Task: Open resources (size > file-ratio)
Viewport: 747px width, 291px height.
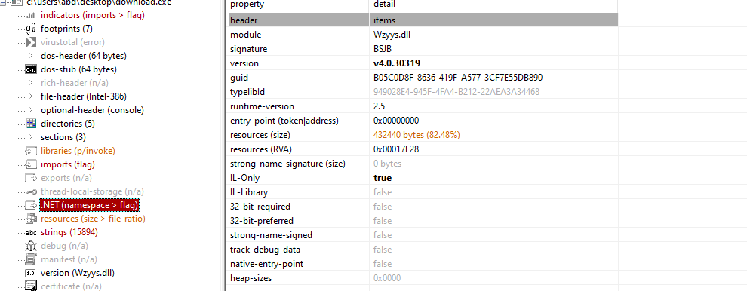Action: point(93,219)
